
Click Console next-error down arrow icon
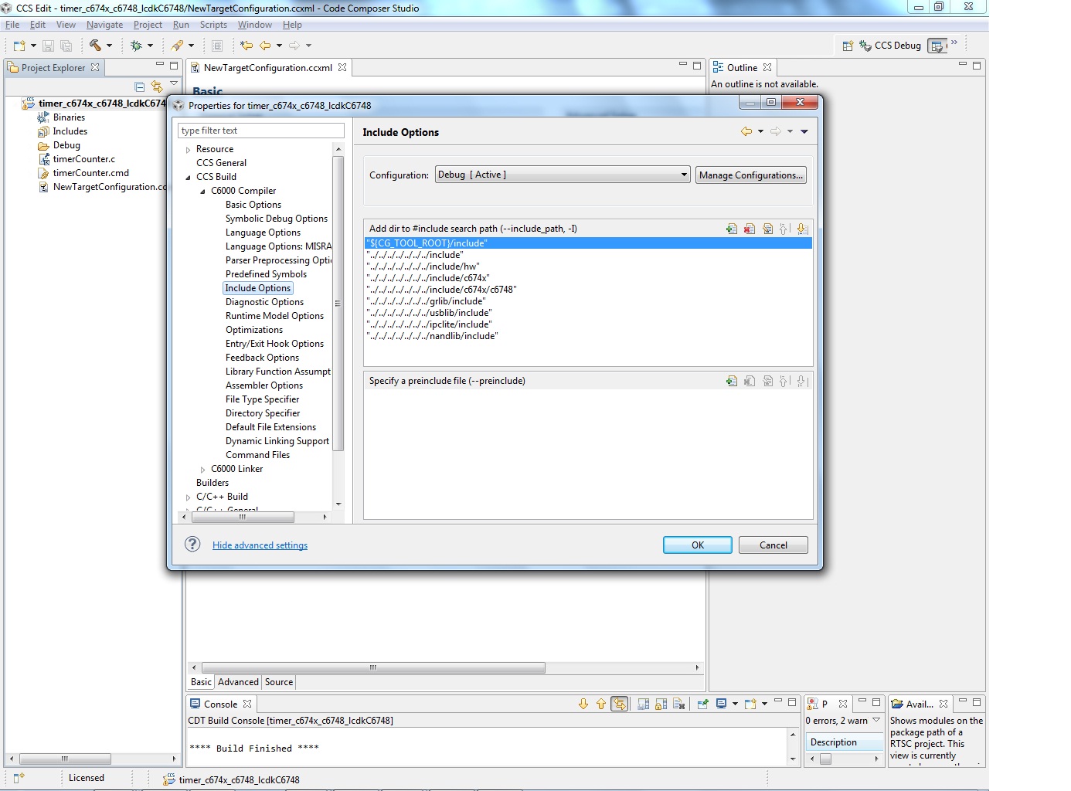pyautogui.click(x=583, y=704)
